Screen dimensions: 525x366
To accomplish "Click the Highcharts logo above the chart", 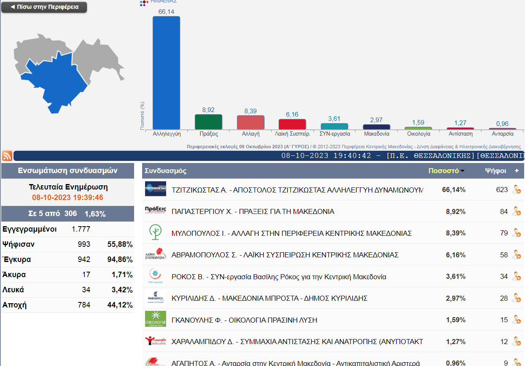I will pyautogui.click(x=144, y=3).
